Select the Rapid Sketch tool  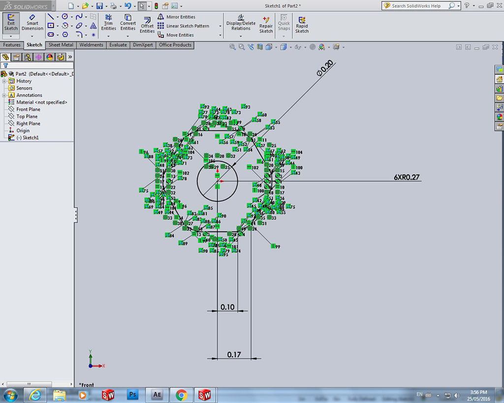(x=302, y=25)
